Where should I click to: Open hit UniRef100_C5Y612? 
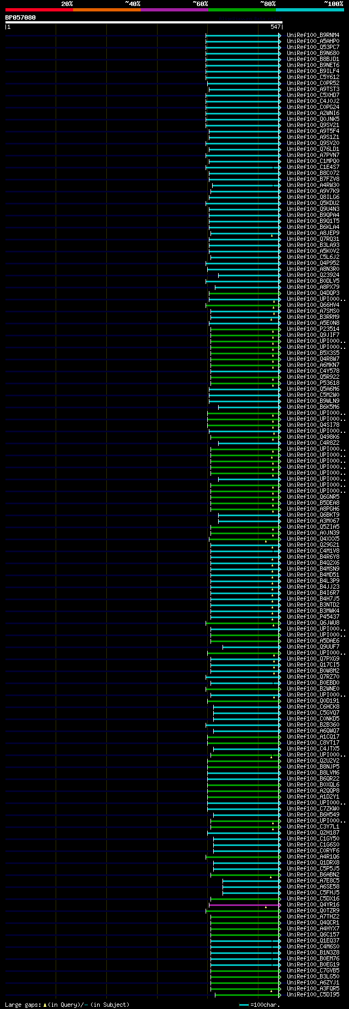click(x=313, y=77)
